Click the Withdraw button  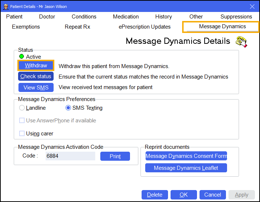tap(36, 66)
